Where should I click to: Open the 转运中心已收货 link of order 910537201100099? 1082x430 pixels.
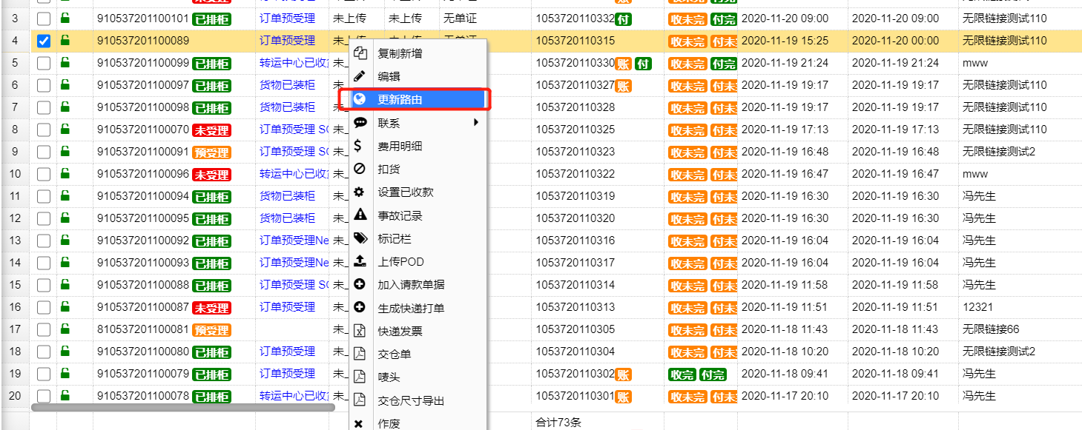click(294, 62)
